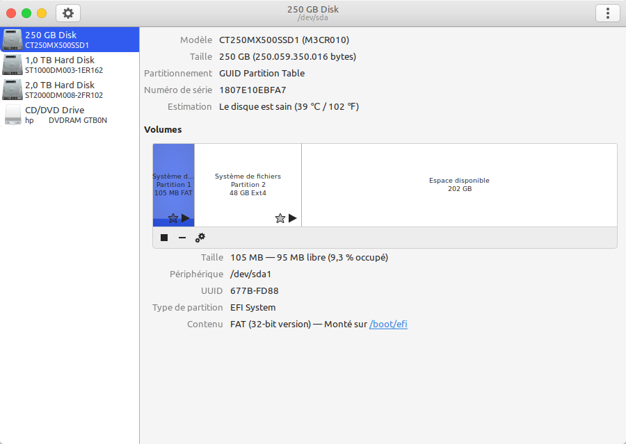Close the window with the red button
This screenshot has width=626, height=444.
coord(11,13)
